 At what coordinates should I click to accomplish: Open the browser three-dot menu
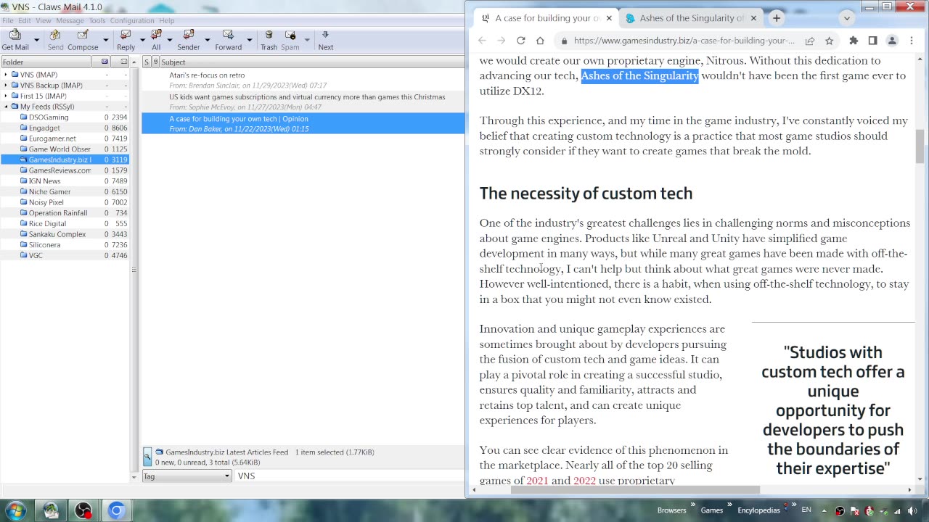912,41
